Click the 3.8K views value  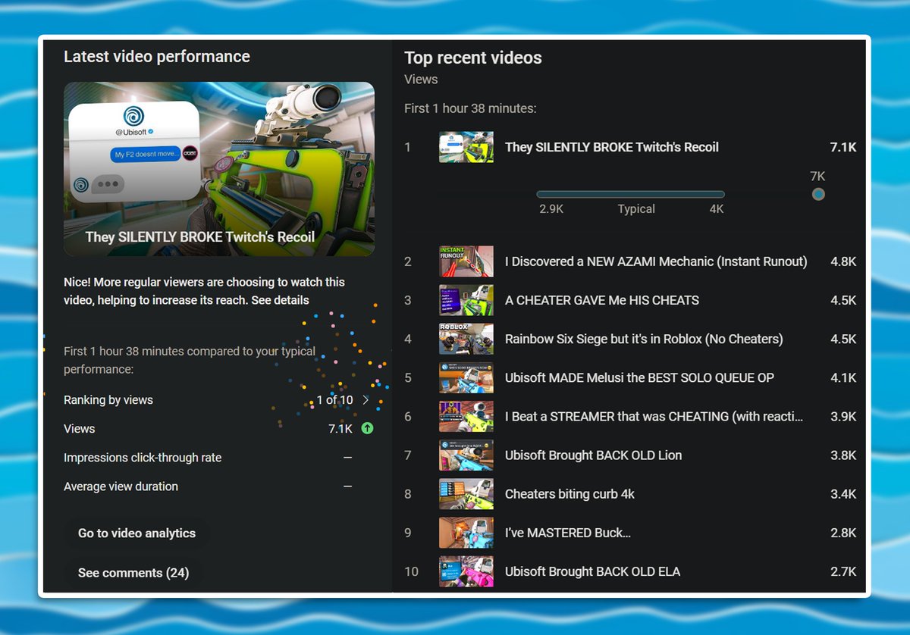click(843, 455)
